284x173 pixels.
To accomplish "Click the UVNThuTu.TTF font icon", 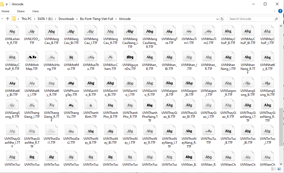I will pyautogui.click(x=208, y=131).
